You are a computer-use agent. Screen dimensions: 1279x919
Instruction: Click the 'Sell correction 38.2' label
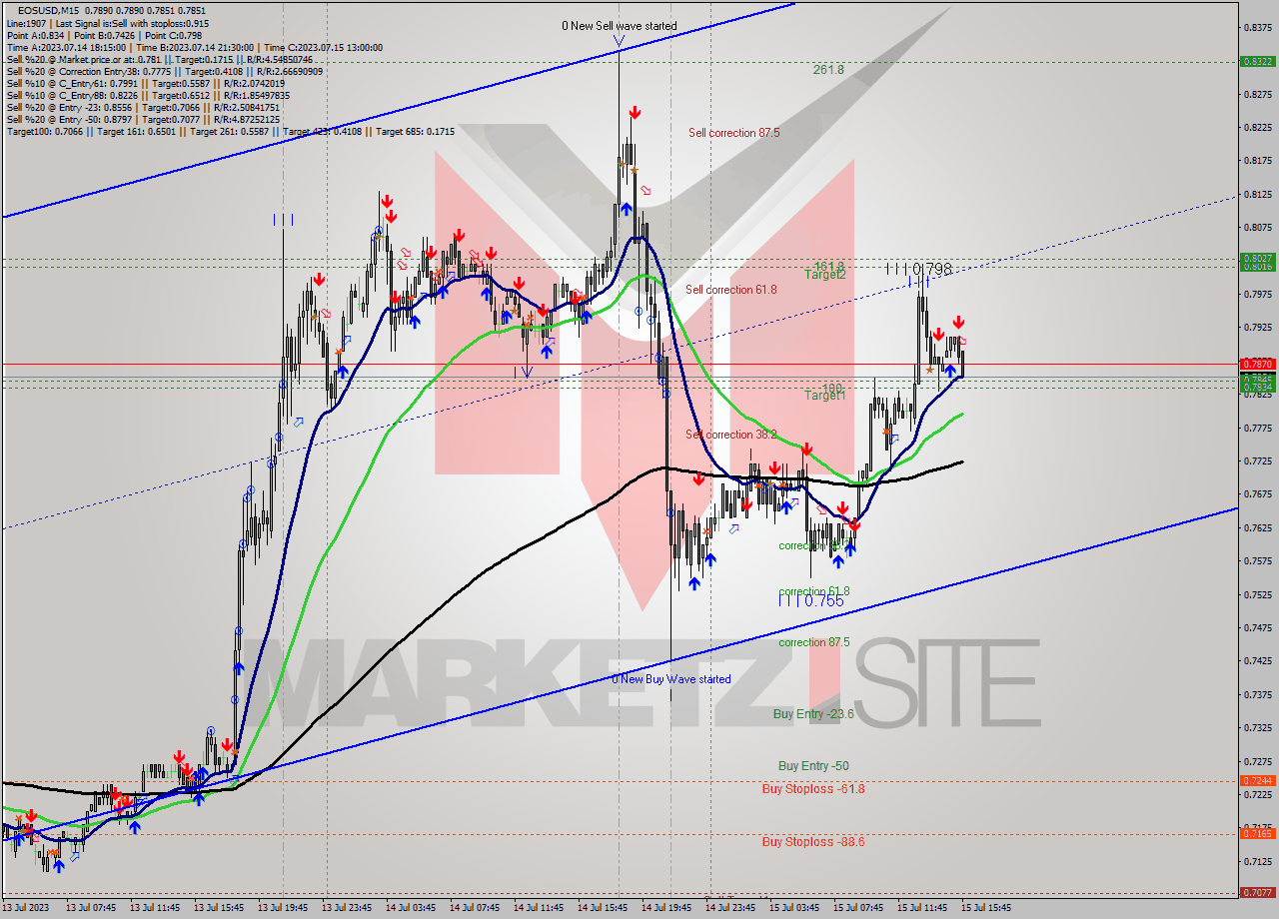click(x=731, y=435)
